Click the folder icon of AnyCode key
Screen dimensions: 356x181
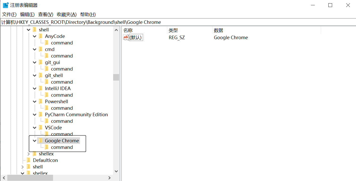pyautogui.click(x=40, y=36)
